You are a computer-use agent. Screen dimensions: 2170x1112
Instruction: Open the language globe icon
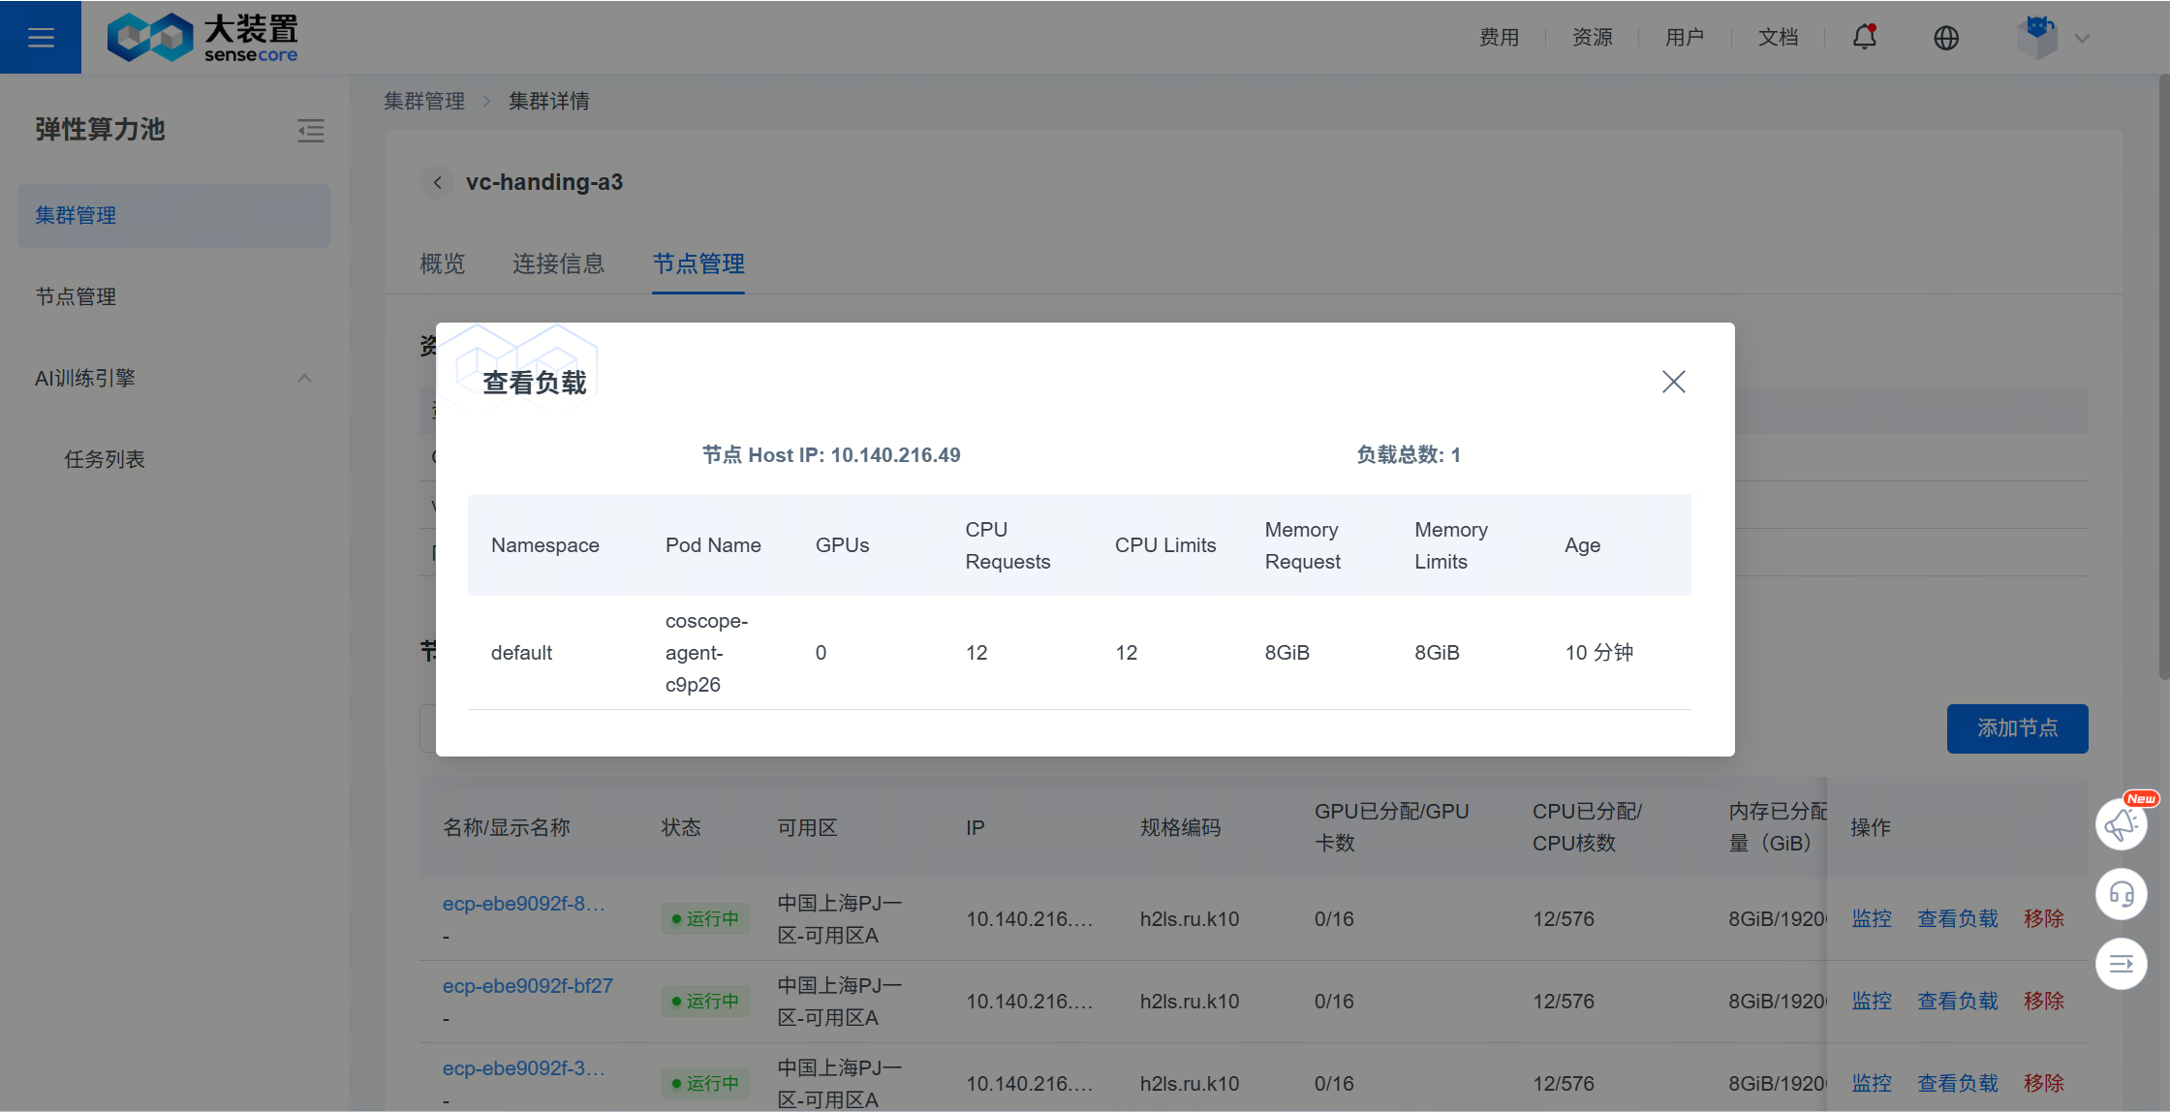pyautogui.click(x=1945, y=38)
